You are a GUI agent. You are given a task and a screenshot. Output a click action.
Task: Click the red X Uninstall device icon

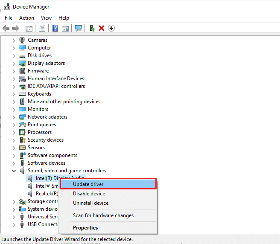click(102, 28)
